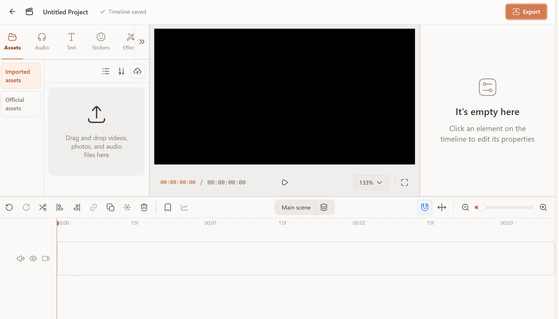Screen dimensions: 559x319
Task: Click the 00:01 timeline ruler mark
Action: [210, 223]
